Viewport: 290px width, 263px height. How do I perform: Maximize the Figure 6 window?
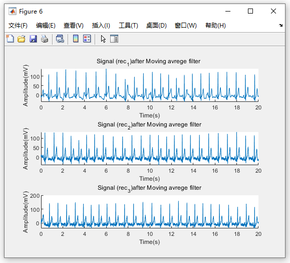pyautogui.click(x=250, y=11)
